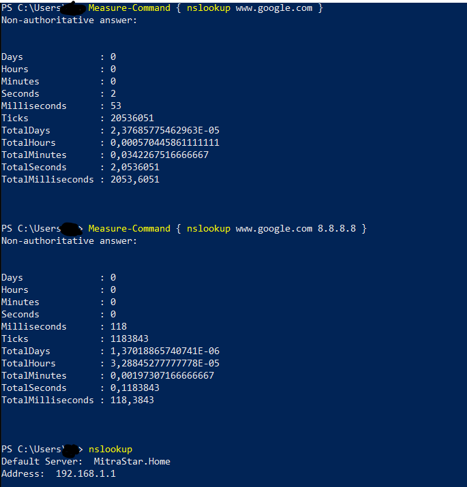467x487 pixels.
Task: Select TotalMilliseconds value 118,3843
Action: point(132,400)
